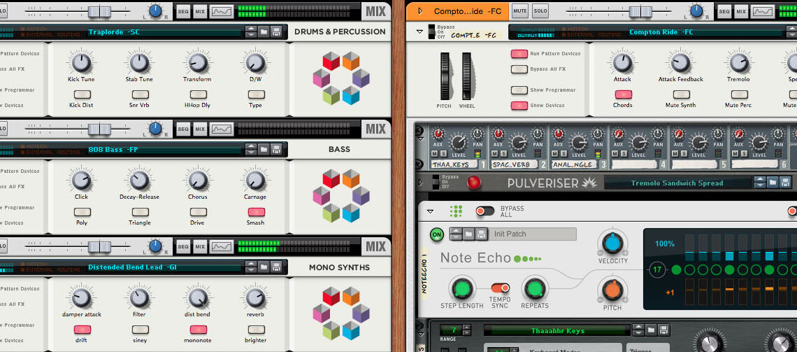
Task: Step Thaaahhr Keys patch with up/down arrows
Action: click(638, 330)
